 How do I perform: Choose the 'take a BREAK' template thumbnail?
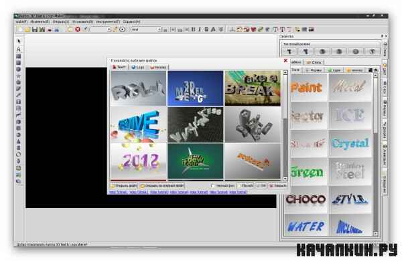253,88
